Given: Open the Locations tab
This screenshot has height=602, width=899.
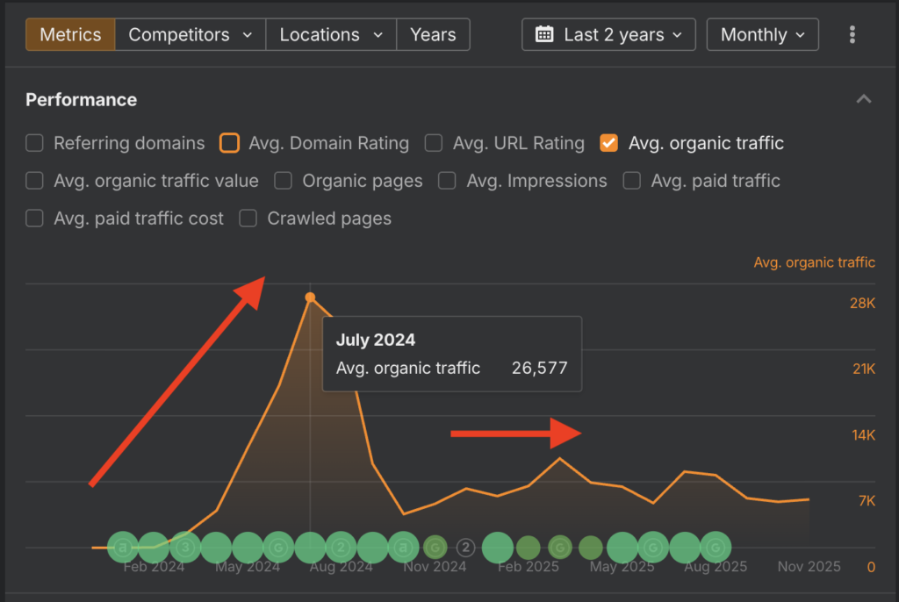Looking at the screenshot, I should pos(330,35).
